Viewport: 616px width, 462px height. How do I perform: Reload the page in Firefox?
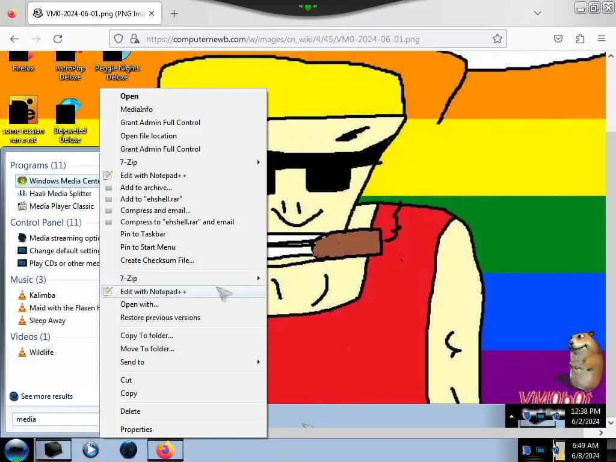tap(58, 39)
